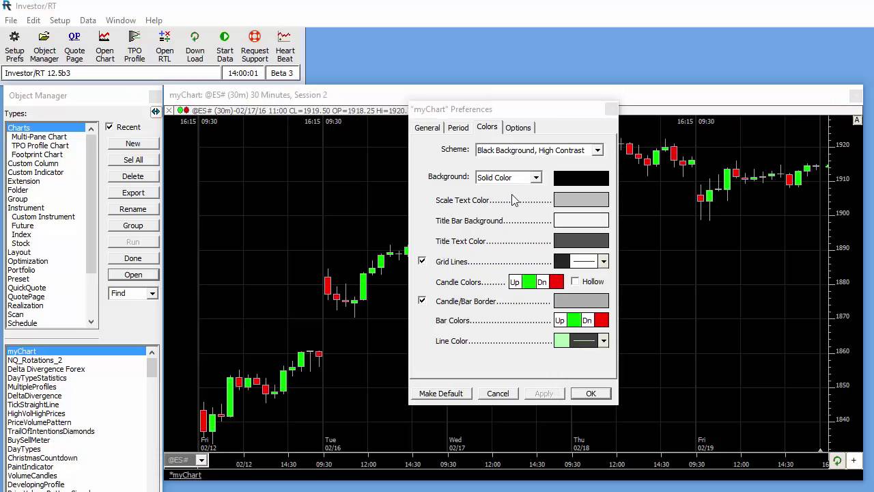Screen dimensions: 874x492
Task: Select Footprint Chart in Types list
Action: (x=37, y=154)
